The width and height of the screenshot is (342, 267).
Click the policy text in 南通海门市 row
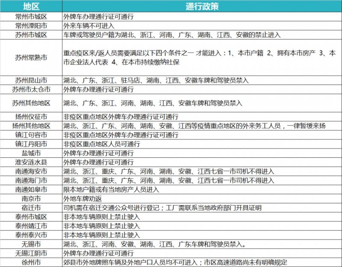click(x=169, y=180)
